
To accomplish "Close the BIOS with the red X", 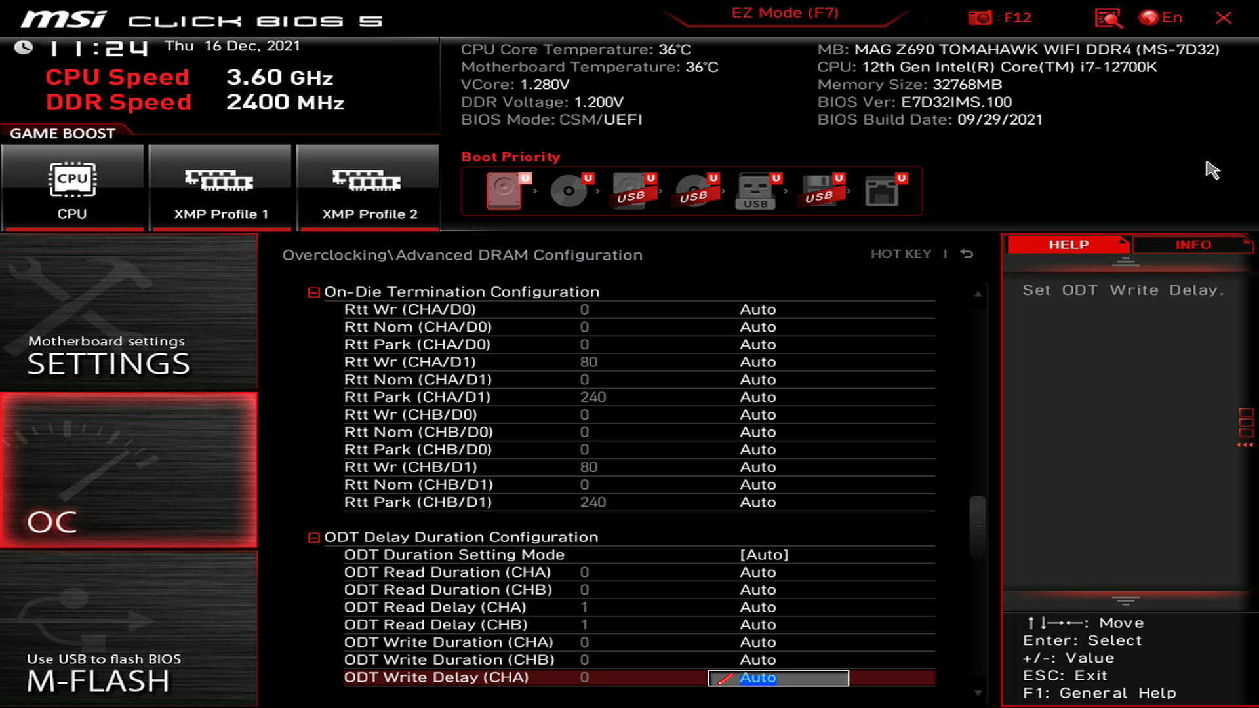I will coord(1223,18).
